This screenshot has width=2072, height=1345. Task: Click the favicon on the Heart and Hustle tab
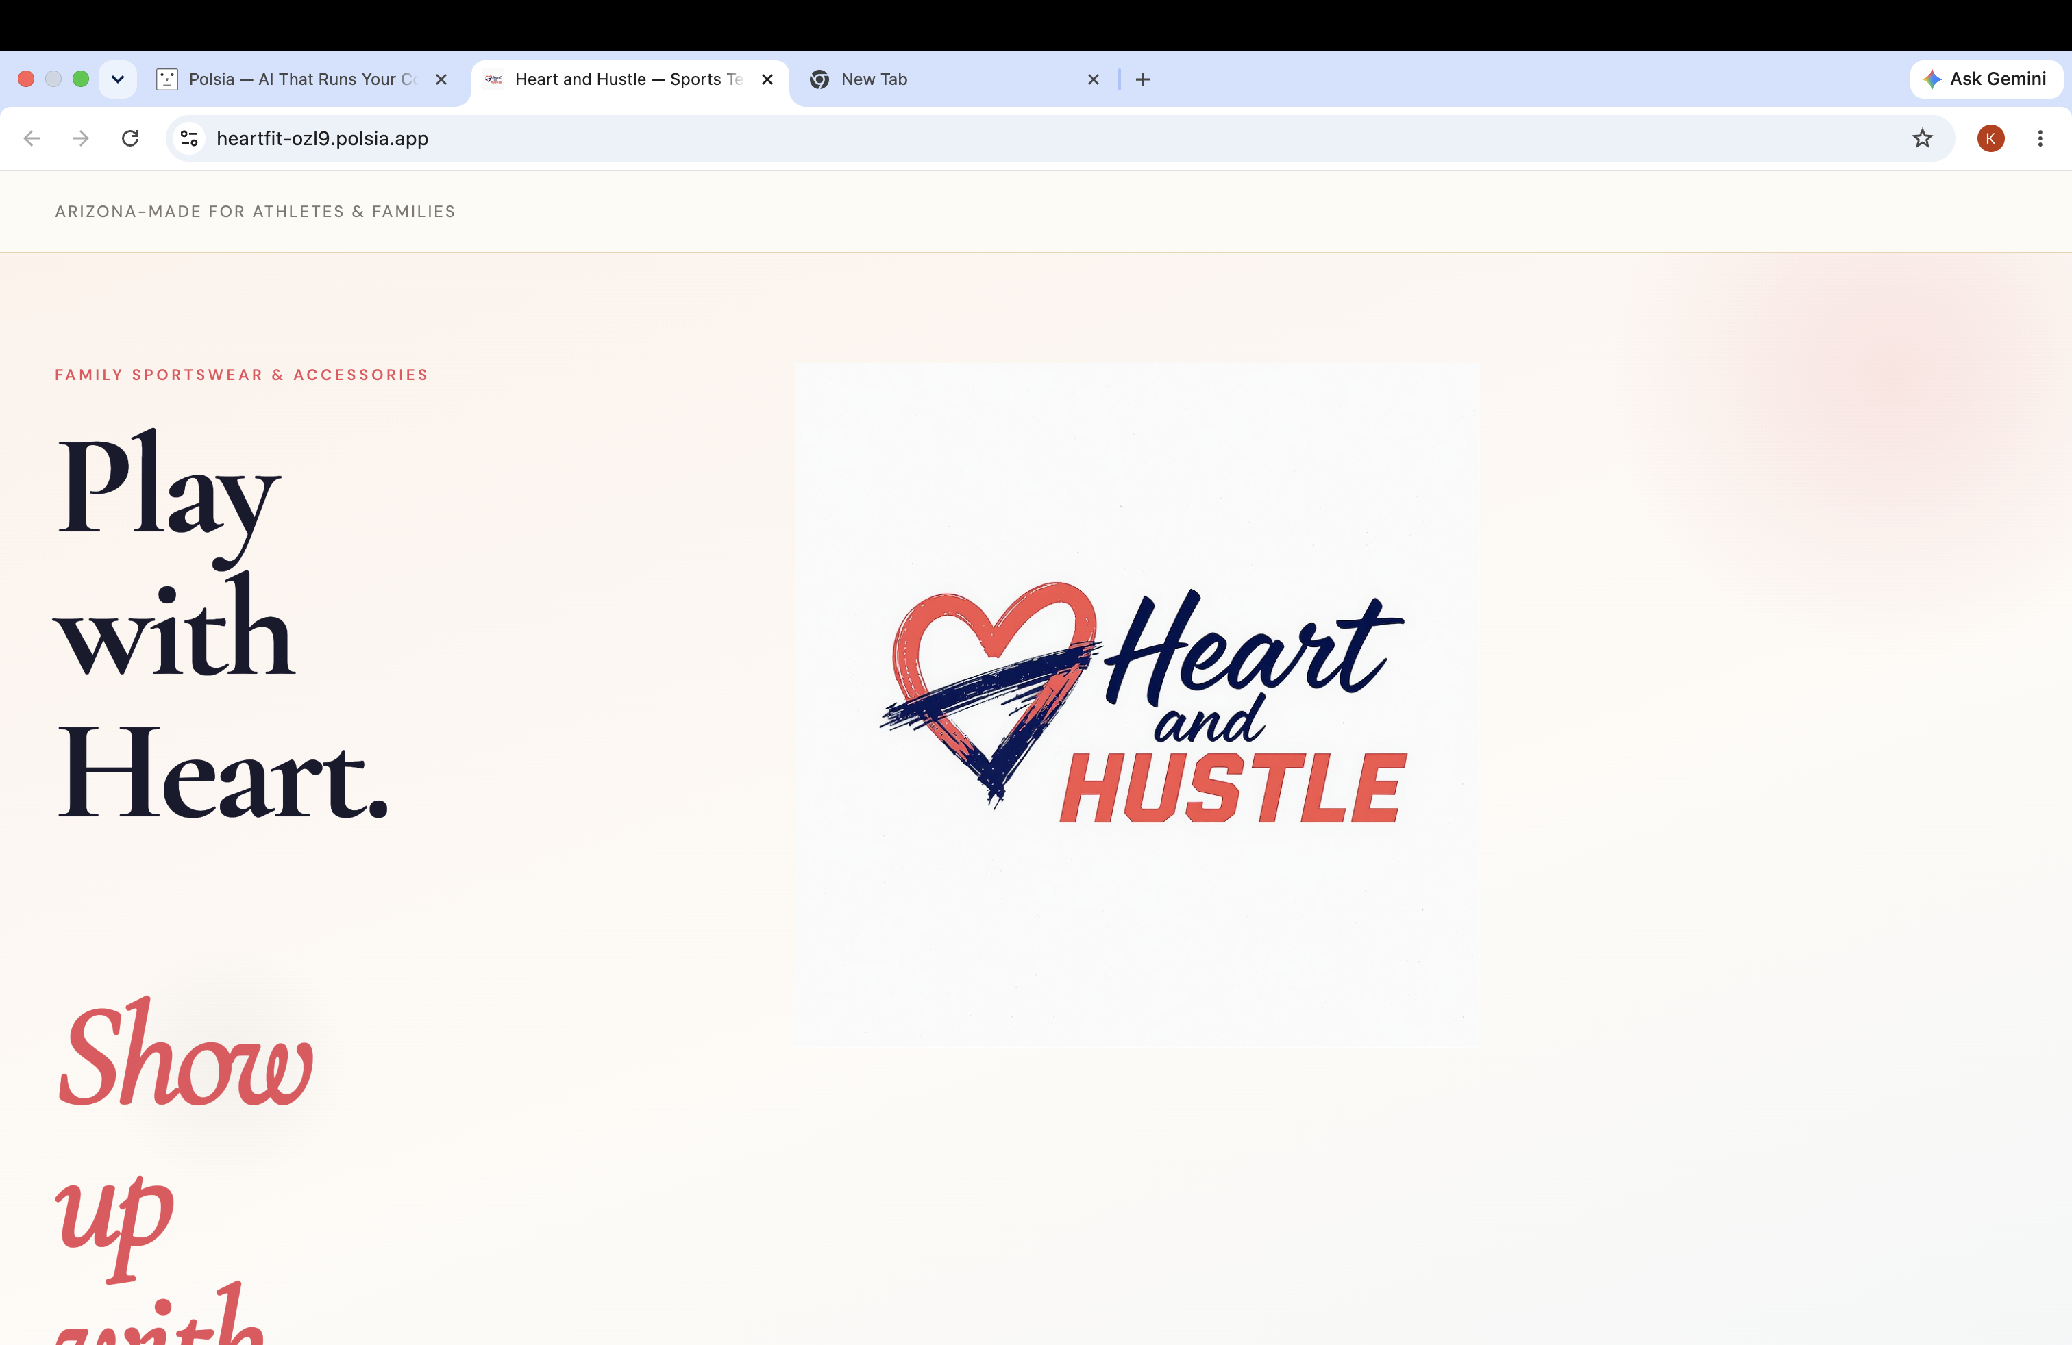[x=493, y=79]
